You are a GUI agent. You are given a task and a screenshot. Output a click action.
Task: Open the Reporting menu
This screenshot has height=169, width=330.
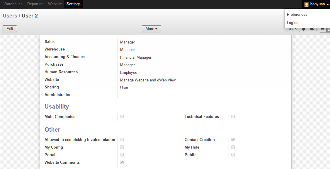(35, 4)
